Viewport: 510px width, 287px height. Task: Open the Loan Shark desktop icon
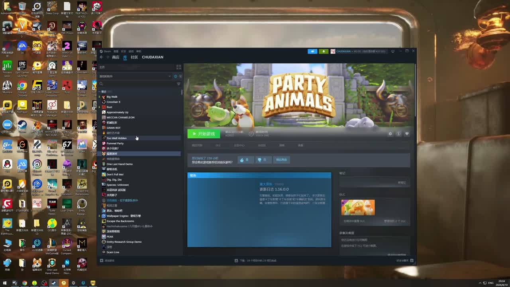click(67, 206)
